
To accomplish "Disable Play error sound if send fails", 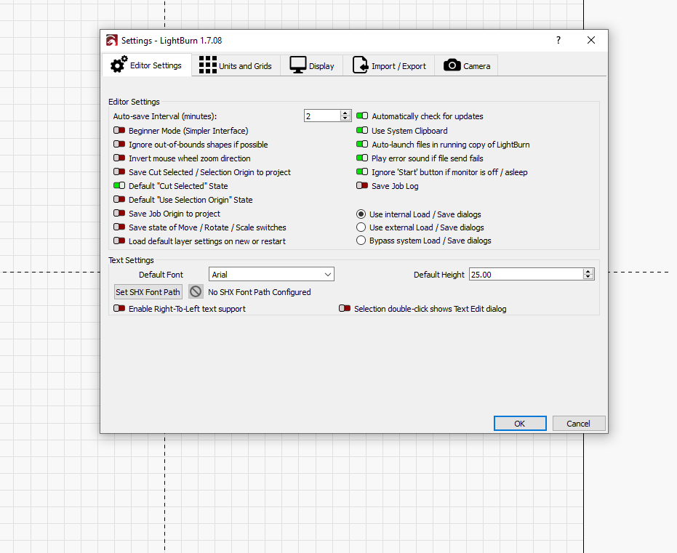I will tap(362, 158).
